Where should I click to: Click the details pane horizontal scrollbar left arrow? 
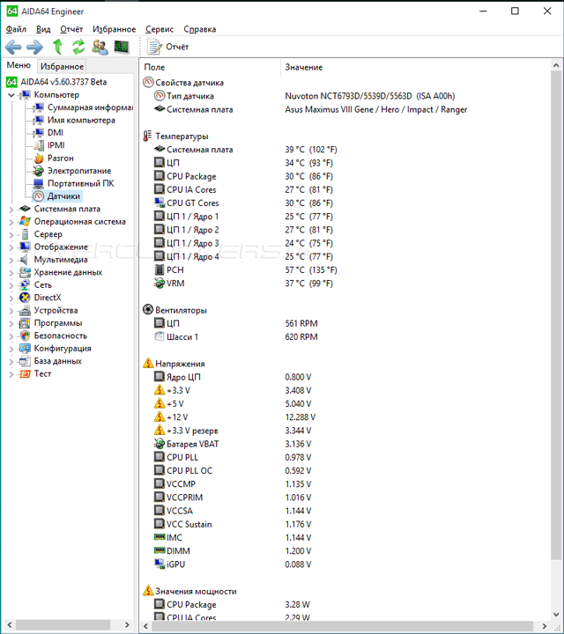pos(146,626)
